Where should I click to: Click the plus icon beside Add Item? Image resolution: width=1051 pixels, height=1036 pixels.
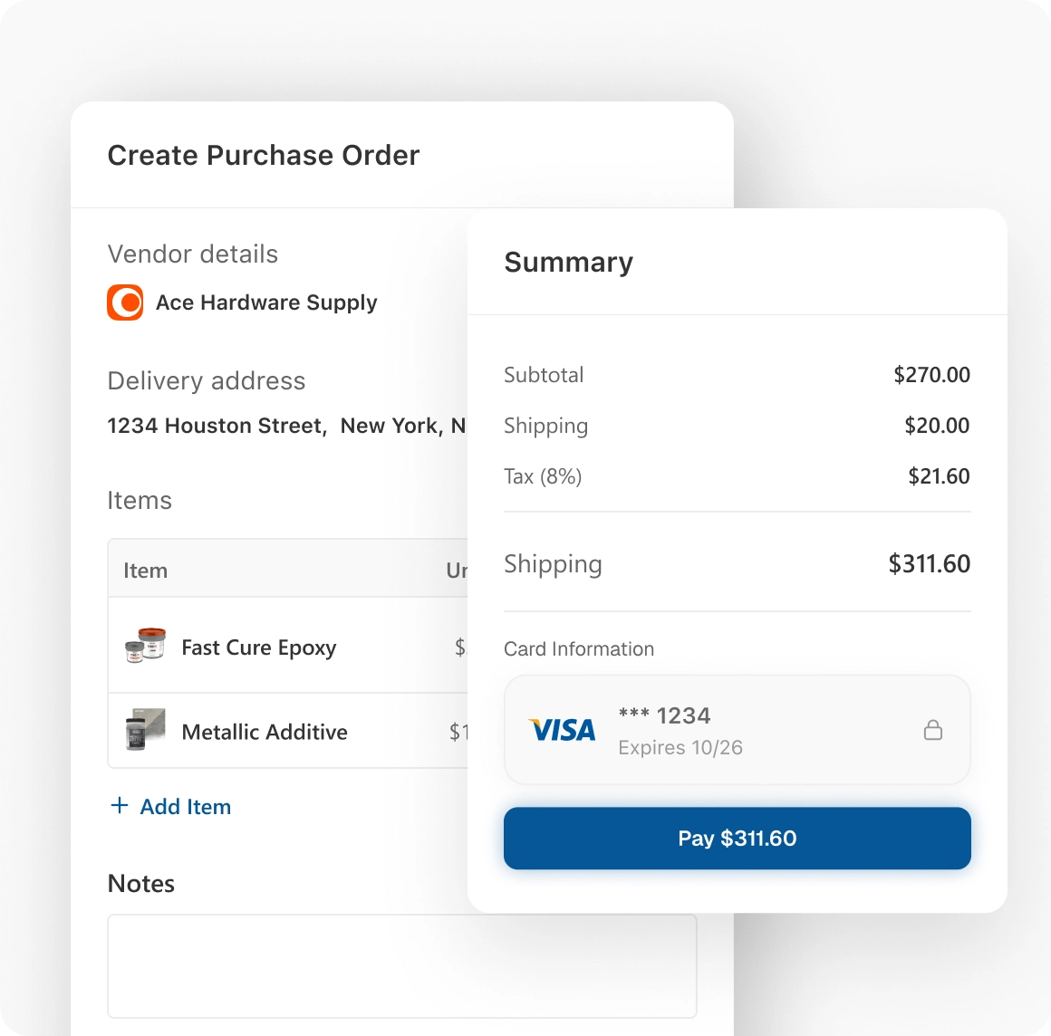point(119,805)
